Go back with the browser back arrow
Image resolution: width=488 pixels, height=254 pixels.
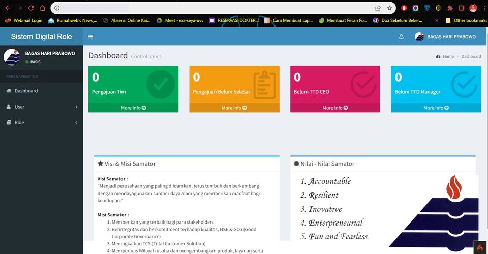pyautogui.click(x=8, y=8)
